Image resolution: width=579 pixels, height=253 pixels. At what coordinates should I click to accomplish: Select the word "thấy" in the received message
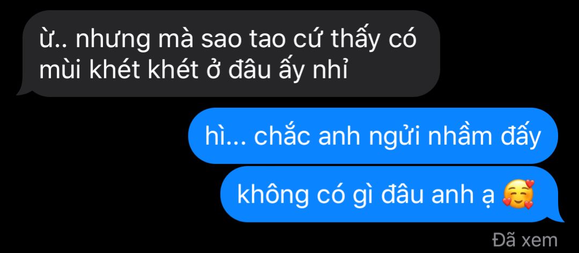[x=355, y=39]
